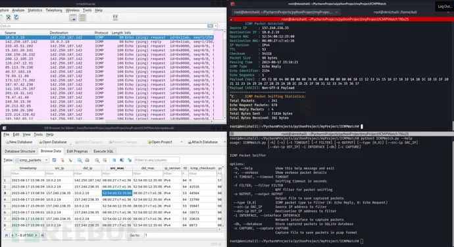Screen dimensions: 454x247
Task: Open the Statistics menu in Wireshark
Action: point(35,10)
